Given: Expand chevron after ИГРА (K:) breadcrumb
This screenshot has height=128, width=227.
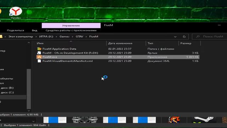Looking at the screenshot, I should [x=56, y=37].
